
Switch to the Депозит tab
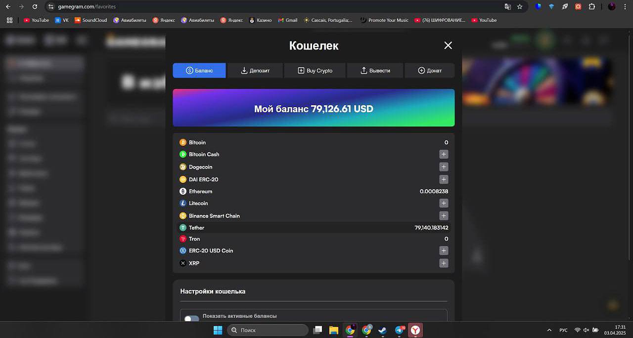click(255, 71)
